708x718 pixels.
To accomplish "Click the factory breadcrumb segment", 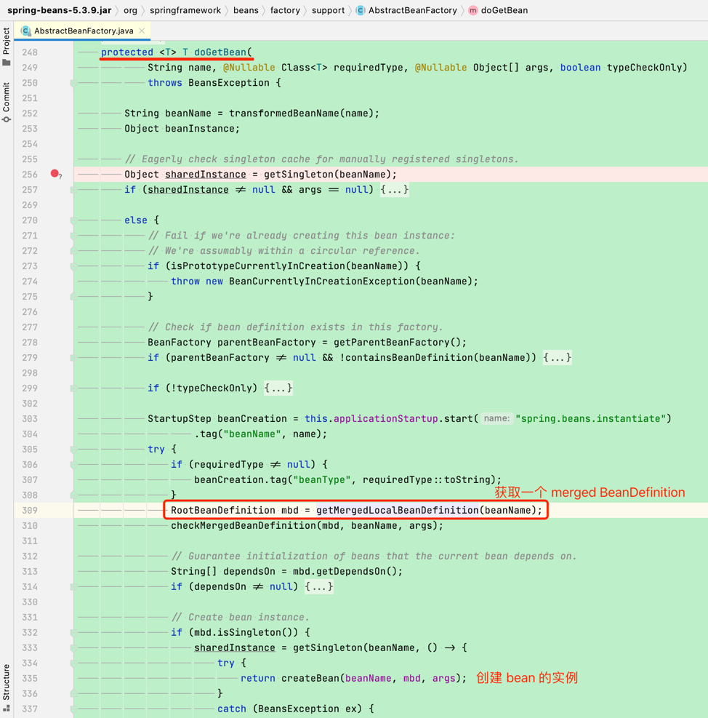I will [285, 10].
